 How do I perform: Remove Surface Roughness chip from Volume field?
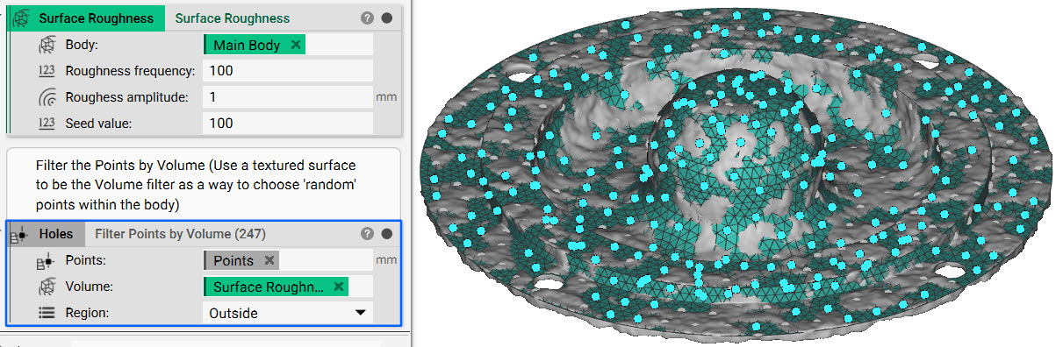click(338, 287)
